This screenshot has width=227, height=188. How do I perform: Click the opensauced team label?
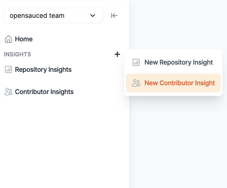tap(37, 15)
